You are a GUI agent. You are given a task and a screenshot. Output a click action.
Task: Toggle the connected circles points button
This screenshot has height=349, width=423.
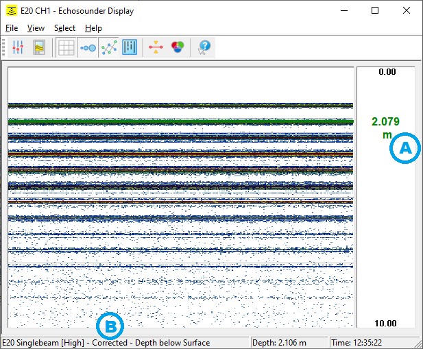tap(88, 48)
